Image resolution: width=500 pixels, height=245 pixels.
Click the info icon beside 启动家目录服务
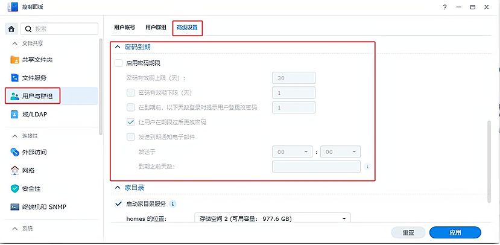pos(173,203)
